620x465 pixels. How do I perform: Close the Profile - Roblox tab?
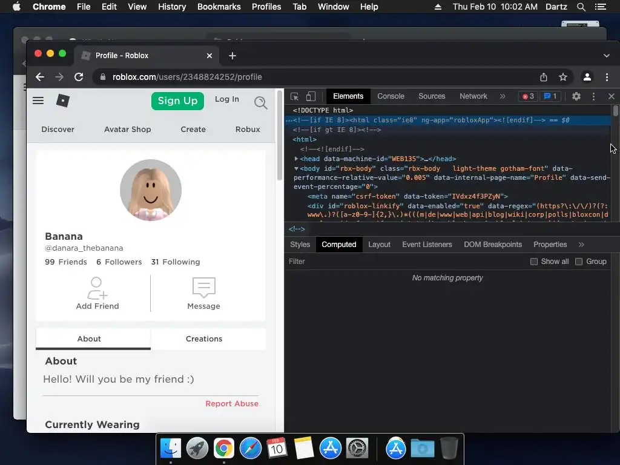click(209, 56)
